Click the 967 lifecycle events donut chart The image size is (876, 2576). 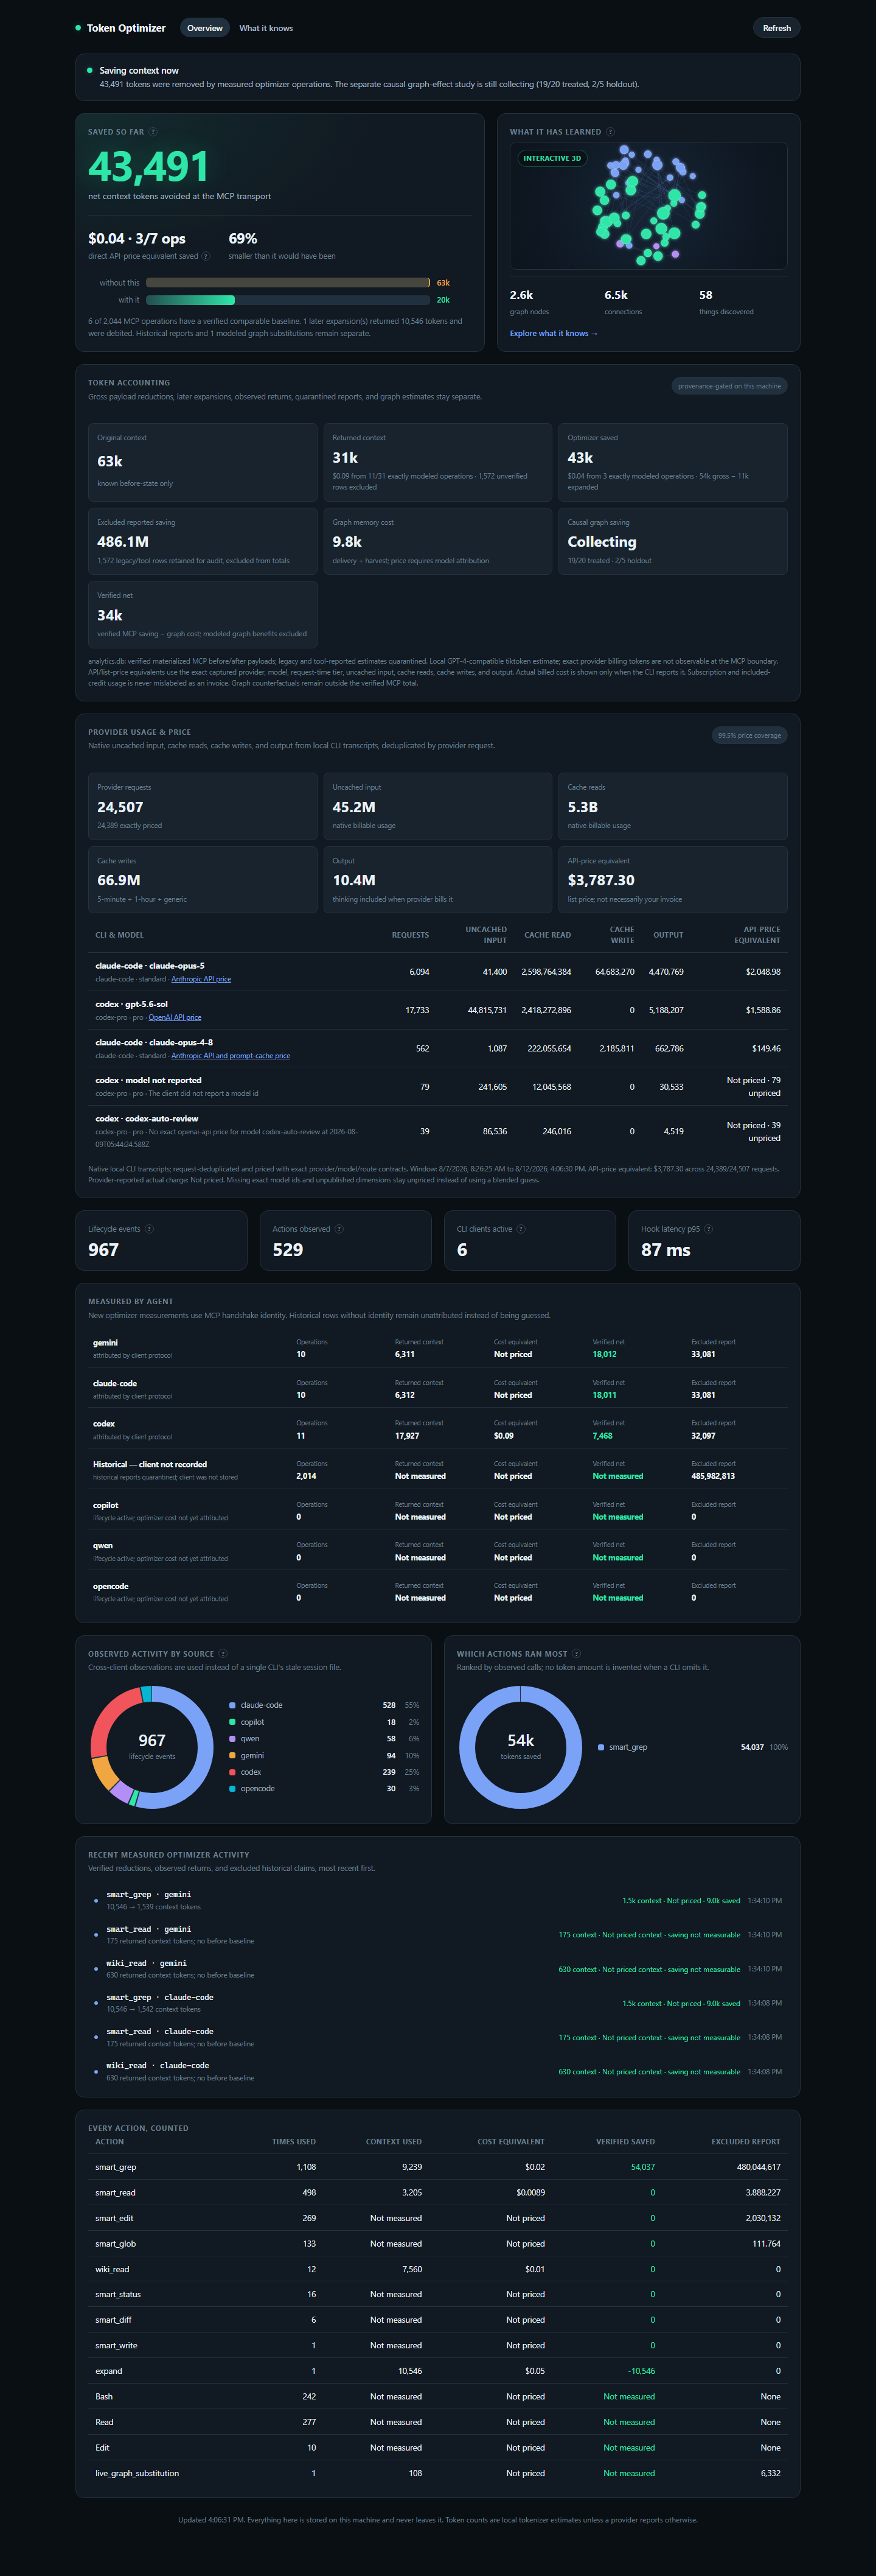click(152, 1747)
